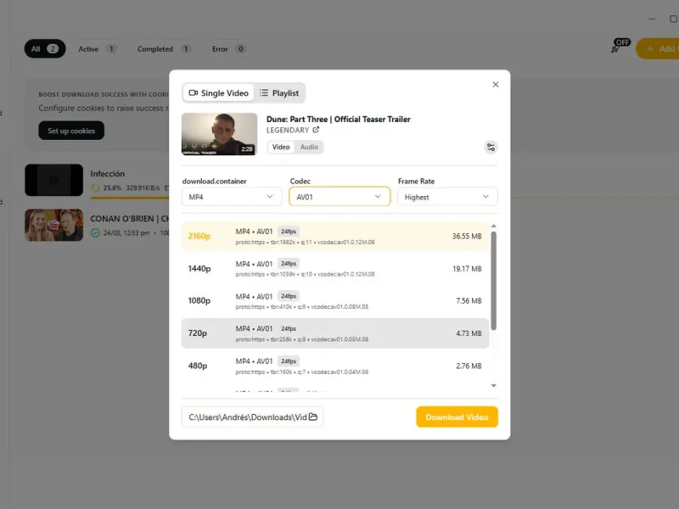Select the Video mode toggle

(x=281, y=147)
